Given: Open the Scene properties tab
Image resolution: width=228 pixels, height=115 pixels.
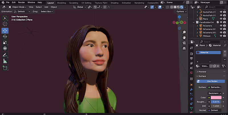Looking at the screenshot, I should coord(191,68).
